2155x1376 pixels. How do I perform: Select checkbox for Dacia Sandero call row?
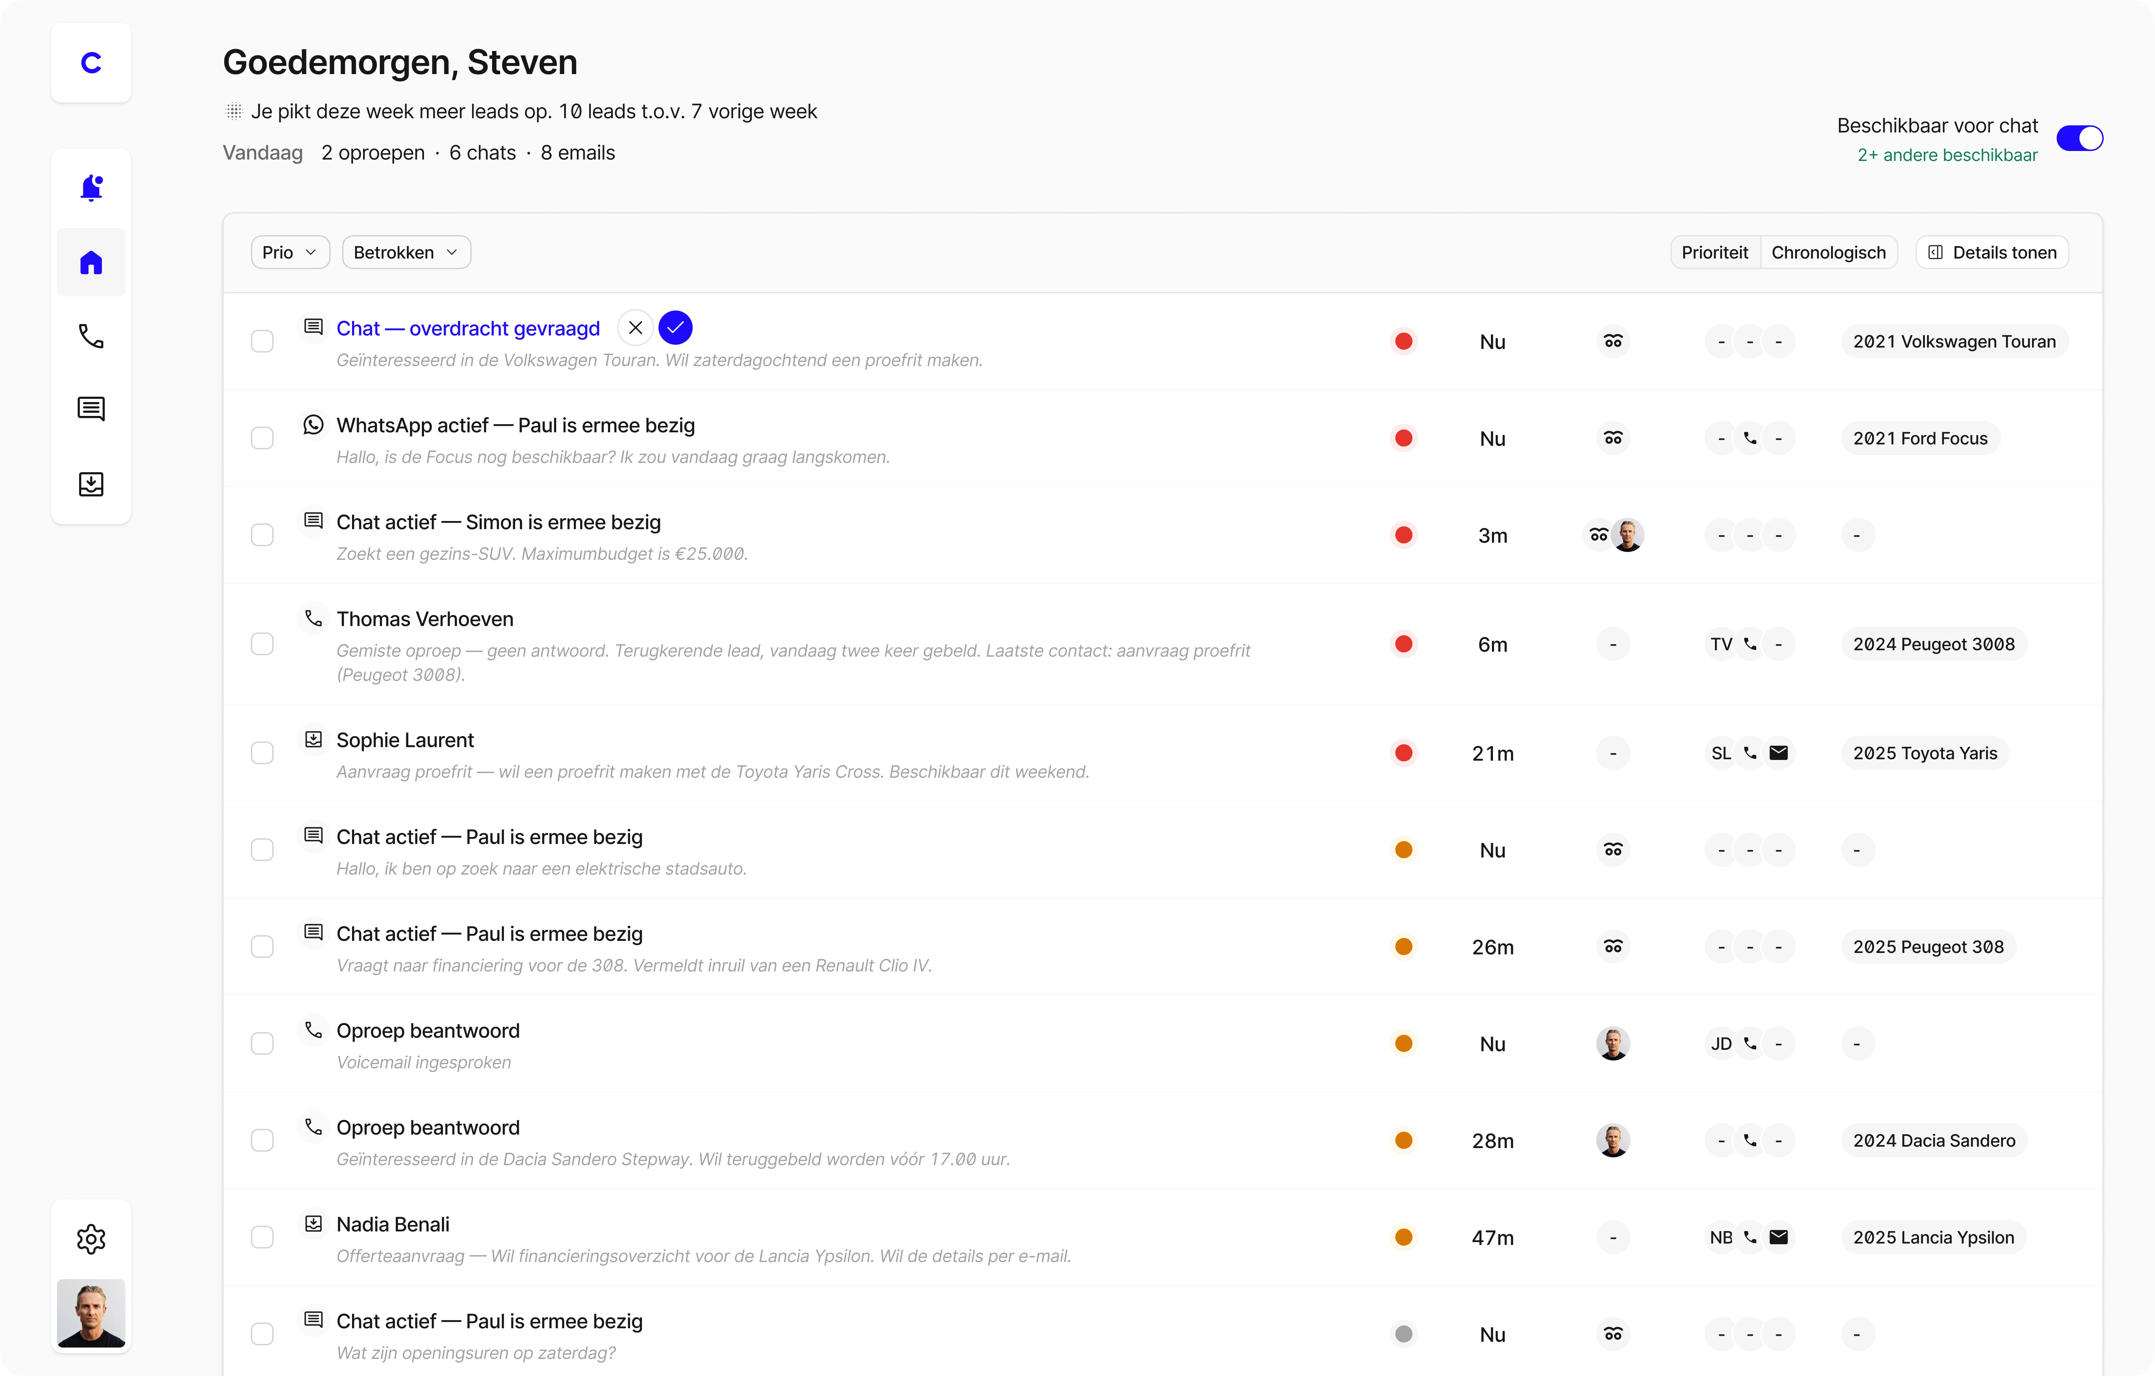click(262, 1140)
